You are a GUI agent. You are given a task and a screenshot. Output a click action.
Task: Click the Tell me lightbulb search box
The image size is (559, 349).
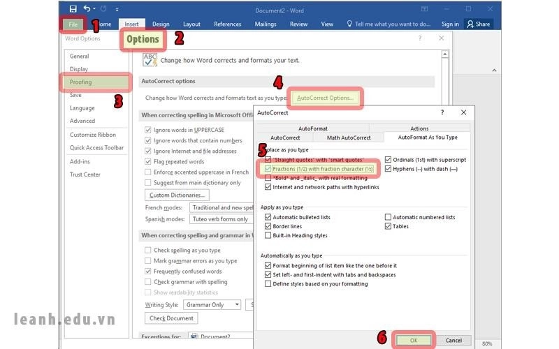point(389,24)
